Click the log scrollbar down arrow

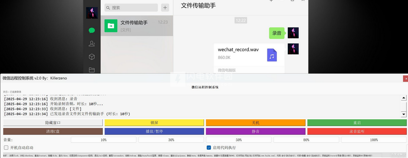(404, 114)
